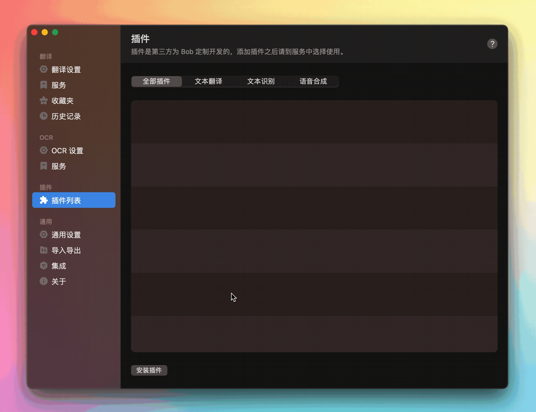Click the 安装插件 install button
Screen dimensions: 536x412
[149, 370]
